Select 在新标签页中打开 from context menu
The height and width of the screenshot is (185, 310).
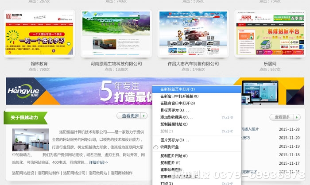pos(180,89)
